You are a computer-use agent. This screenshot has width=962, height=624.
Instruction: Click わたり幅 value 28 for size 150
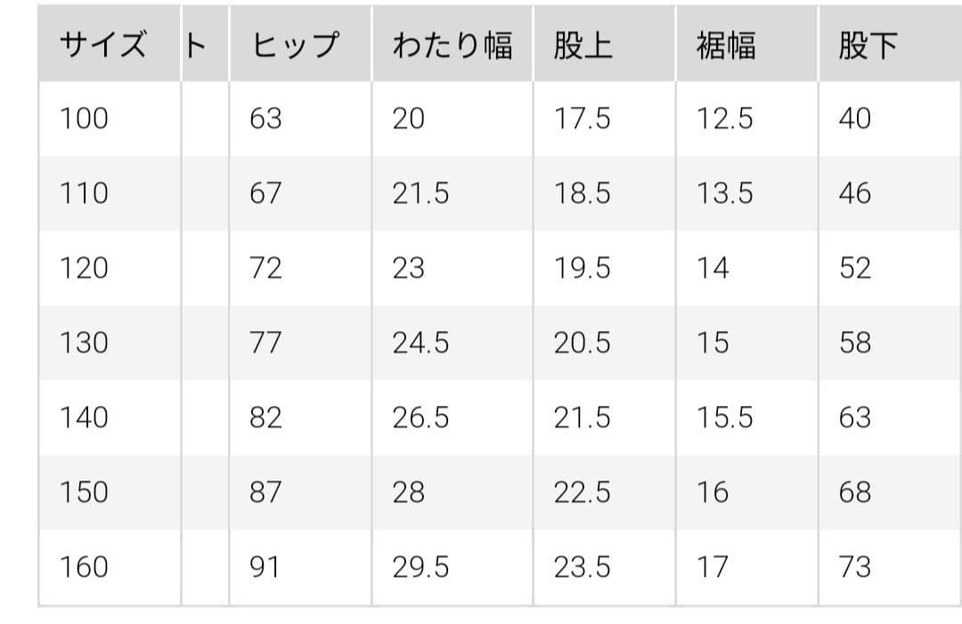point(408,492)
